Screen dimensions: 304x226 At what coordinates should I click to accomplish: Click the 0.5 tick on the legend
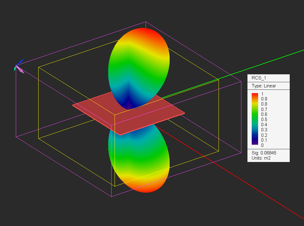pyautogui.click(x=264, y=120)
